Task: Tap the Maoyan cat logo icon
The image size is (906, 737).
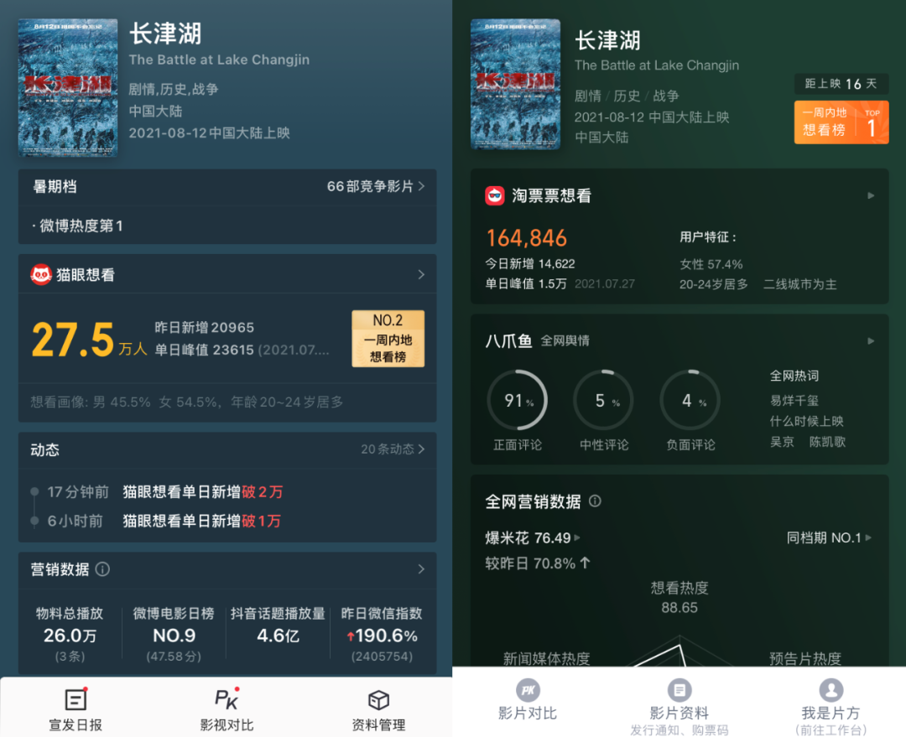Action: [41, 274]
